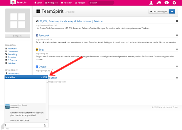Image resolution: width=182 pixels, height=130 pixels.
Task: Open the Workspaces menu
Action: point(52,3)
